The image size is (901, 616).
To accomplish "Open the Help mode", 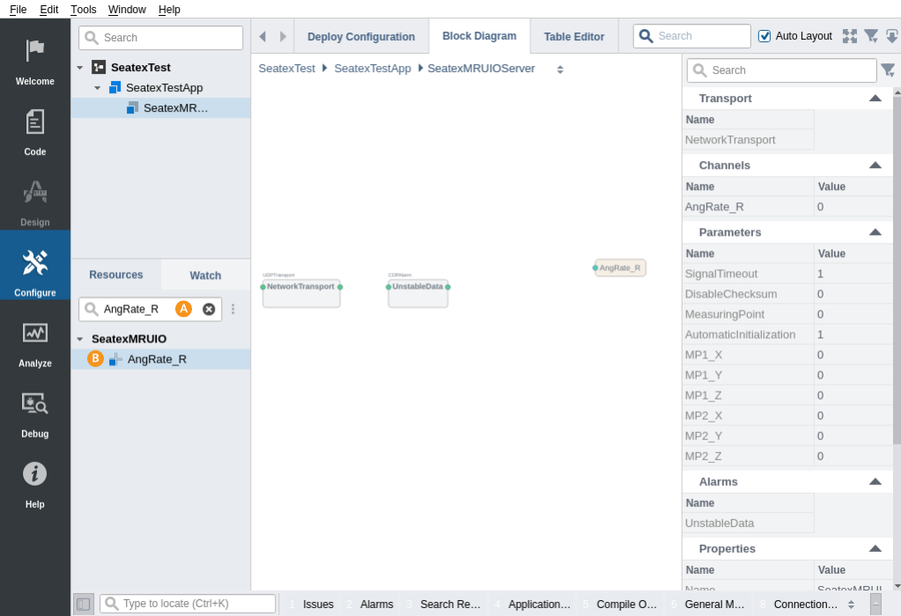I will point(35,482).
